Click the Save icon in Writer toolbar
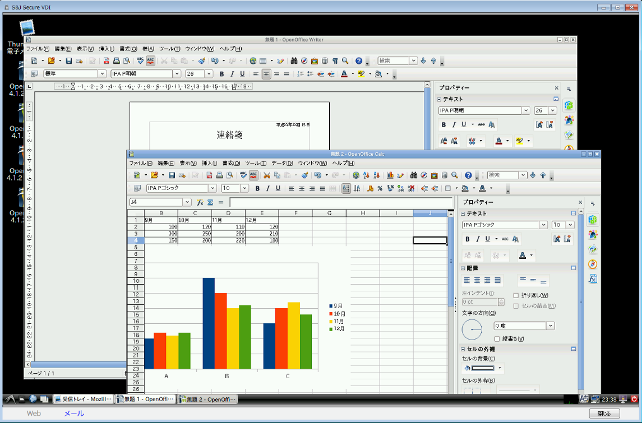Screen dimensions: 642x423 (x=68, y=61)
